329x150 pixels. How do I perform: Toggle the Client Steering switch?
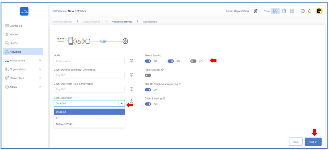tap(148, 104)
